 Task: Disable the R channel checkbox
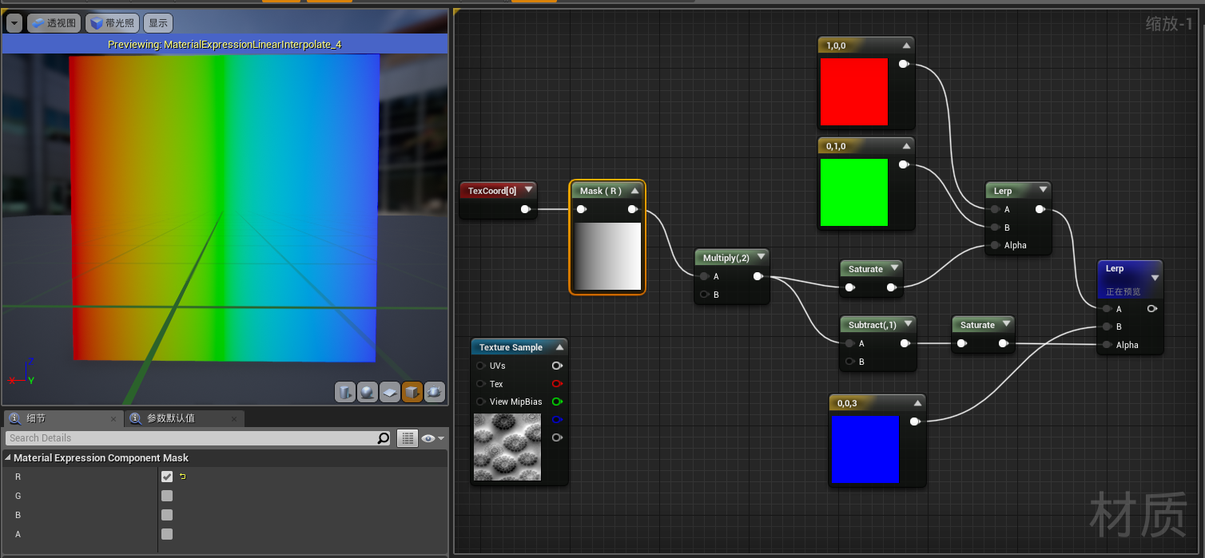click(166, 476)
